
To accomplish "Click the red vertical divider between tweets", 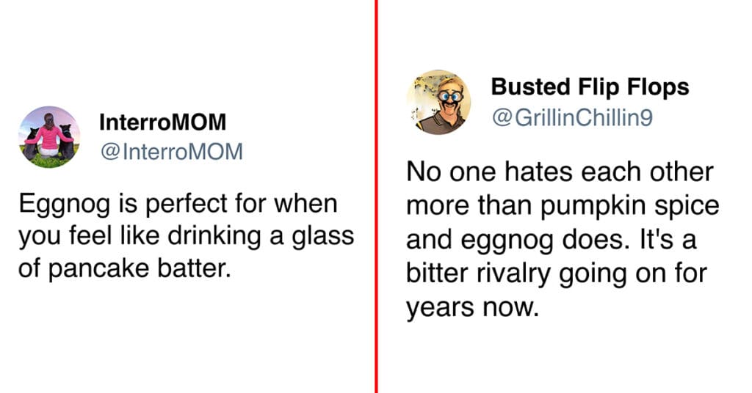I will (x=377, y=196).
